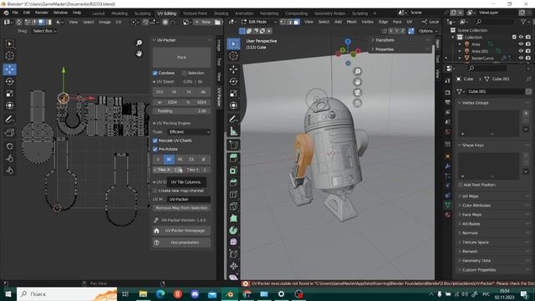Click the viewport zoom magnifier gizmo

pyautogui.click(x=357, y=71)
